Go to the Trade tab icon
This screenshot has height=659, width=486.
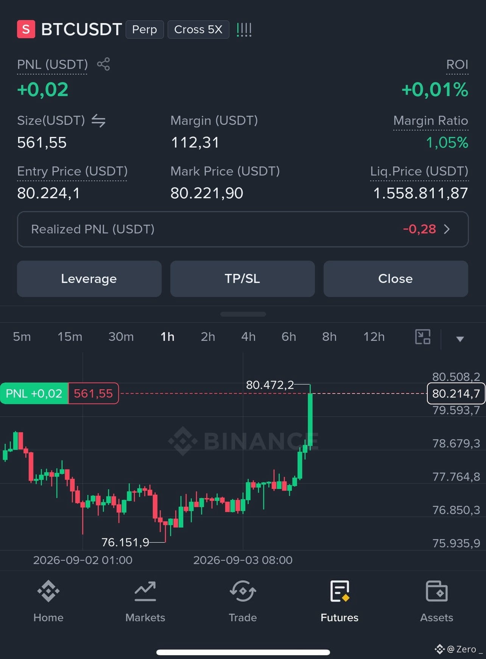click(243, 591)
